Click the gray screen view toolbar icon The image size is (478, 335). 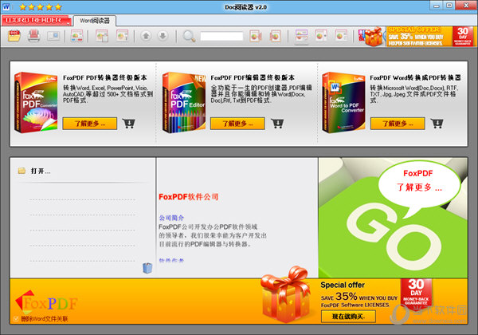53,36
